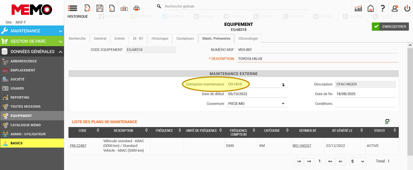Collapse the Données Générales sidebar section
The image size is (413, 170).
click(60, 52)
